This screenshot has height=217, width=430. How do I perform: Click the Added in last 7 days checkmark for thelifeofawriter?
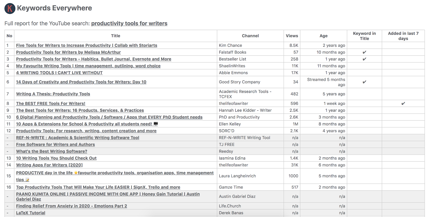click(403, 103)
